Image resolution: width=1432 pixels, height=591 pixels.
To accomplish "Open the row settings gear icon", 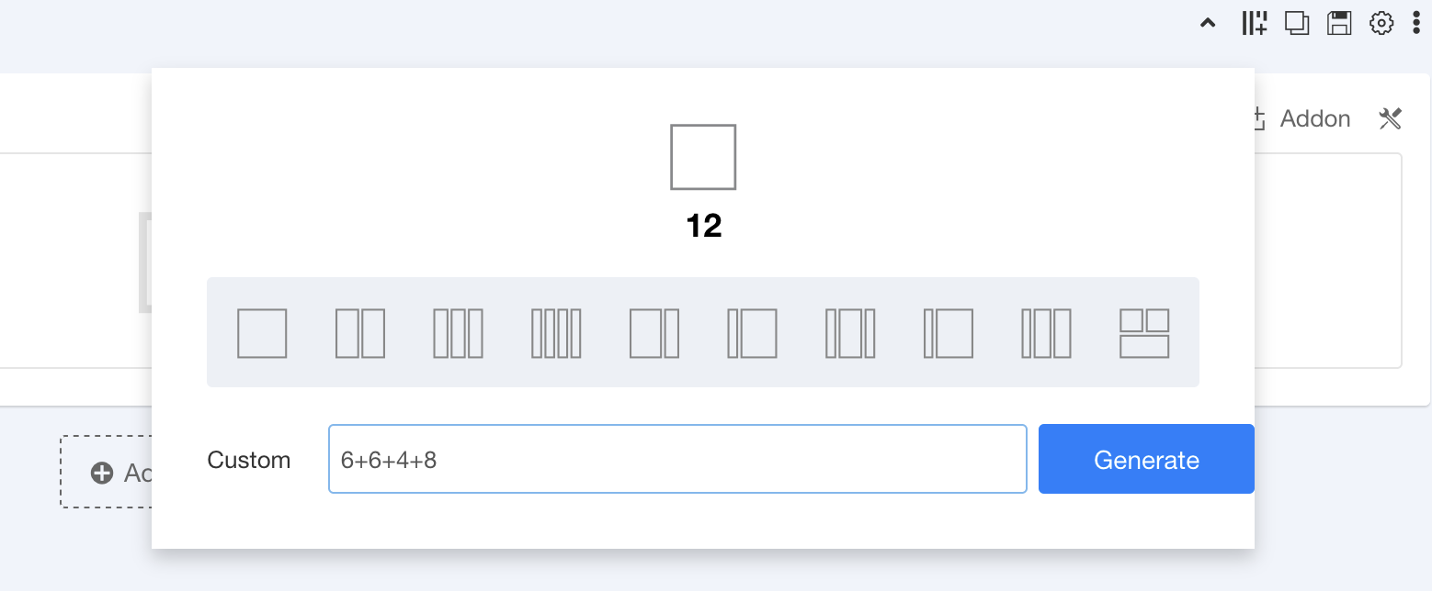I will (x=1381, y=24).
